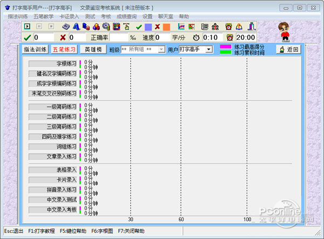The height and width of the screenshot is (239, 324).
Task: Select the 字根练习 row
Action: (53, 64)
